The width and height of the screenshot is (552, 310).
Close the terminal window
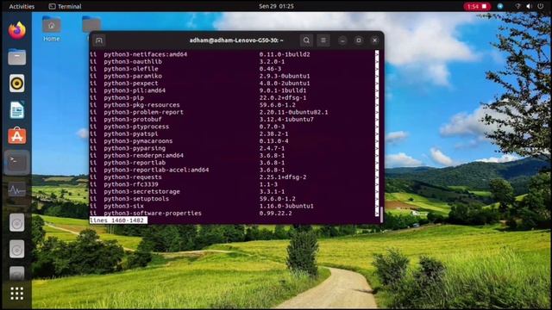pos(374,40)
